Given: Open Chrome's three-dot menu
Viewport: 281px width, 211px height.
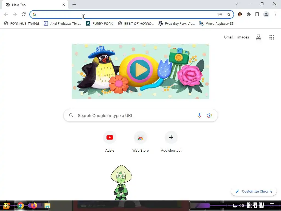Looking at the screenshot, I should [x=275, y=14].
